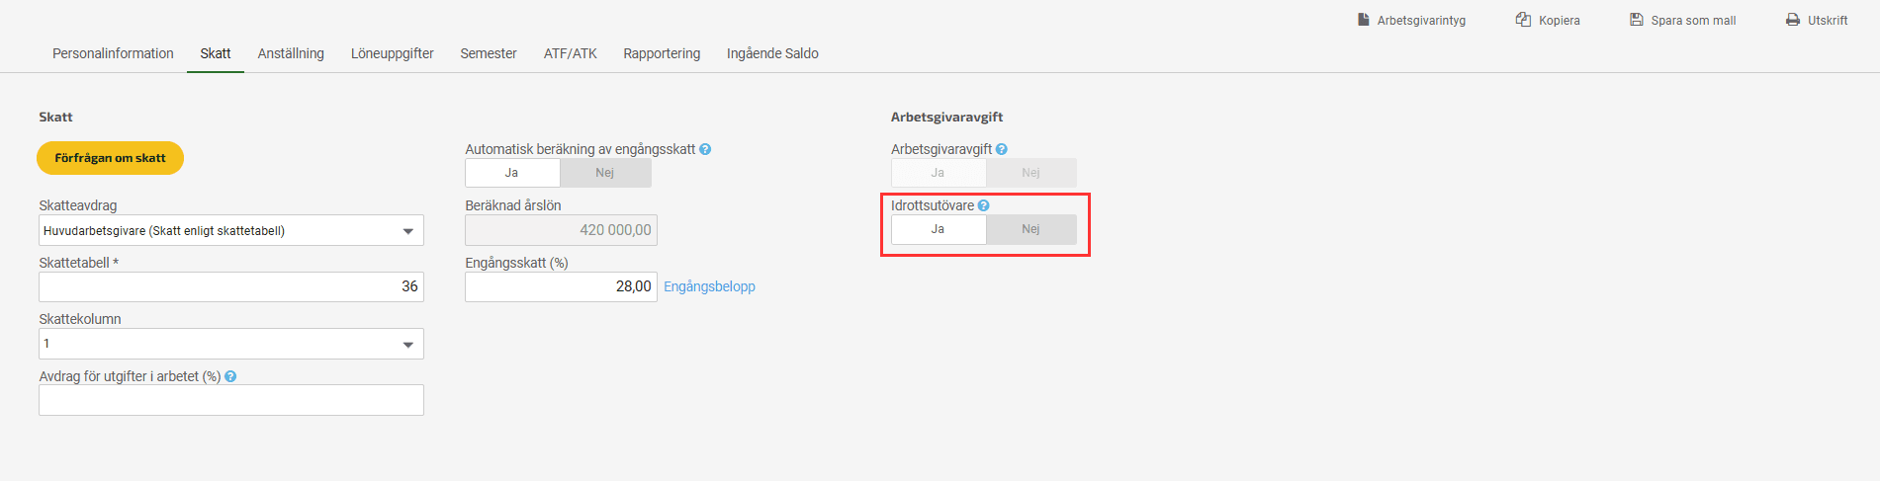Expand the Skatteavdrag dropdown
The width and height of the screenshot is (1880, 481).
click(x=231, y=230)
